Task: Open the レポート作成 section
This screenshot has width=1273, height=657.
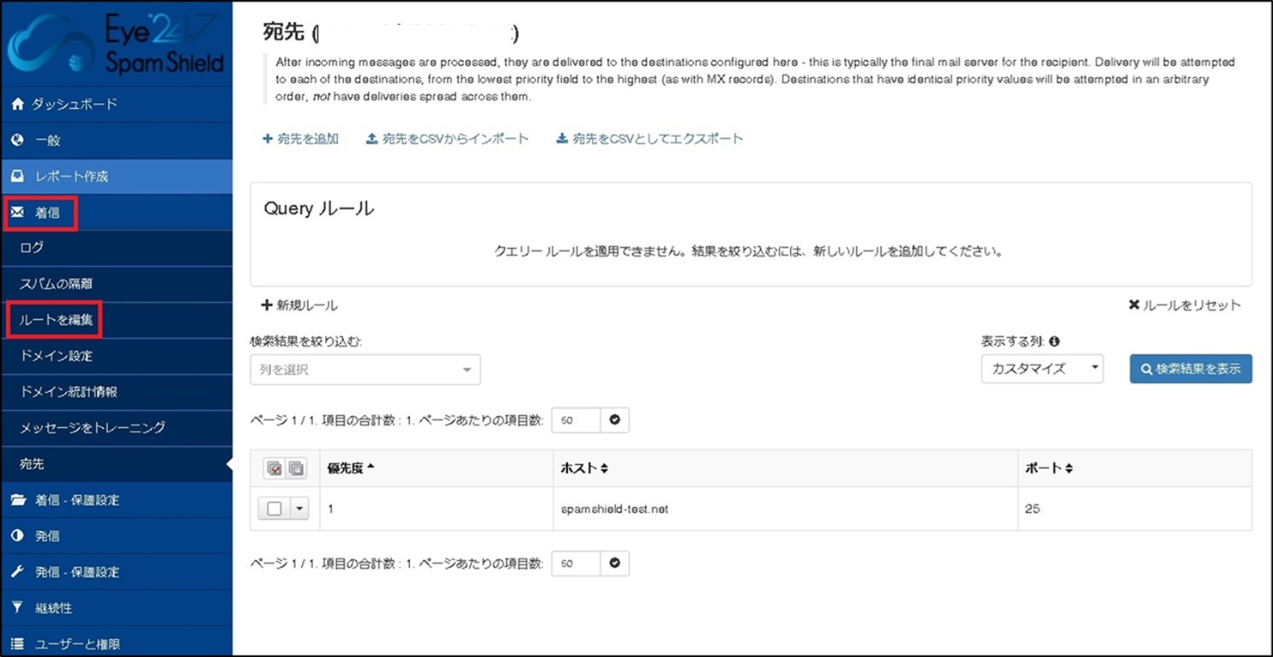Action: tap(116, 176)
